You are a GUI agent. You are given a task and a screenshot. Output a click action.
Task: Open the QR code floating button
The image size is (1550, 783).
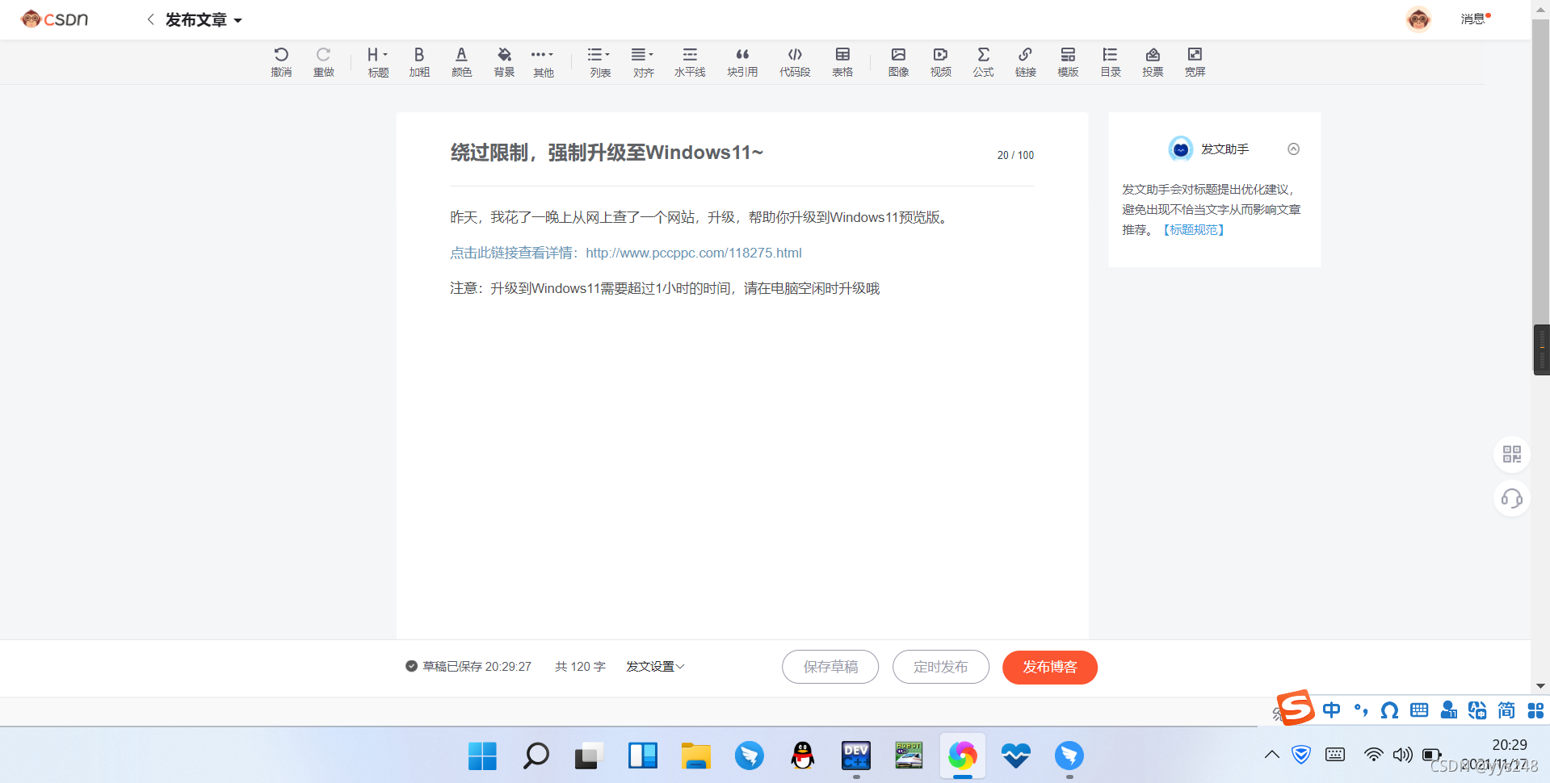click(x=1511, y=454)
